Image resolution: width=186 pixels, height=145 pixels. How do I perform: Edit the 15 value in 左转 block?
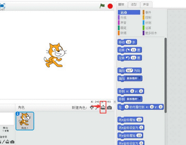pos(134,58)
